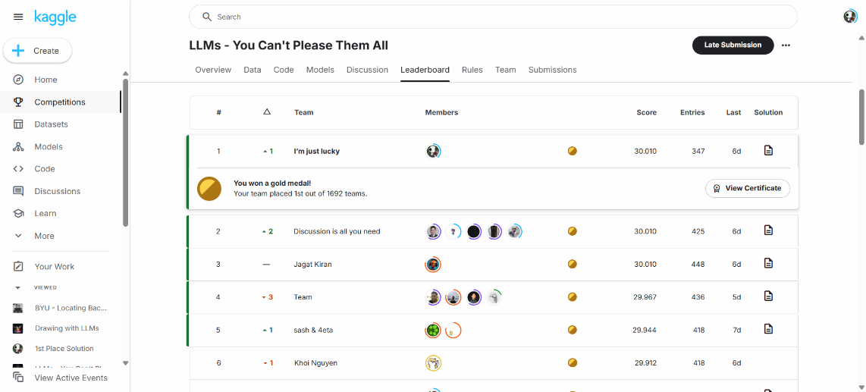
Task: Sort leaderboard by rank change triangle
Action: coord(266,112)
